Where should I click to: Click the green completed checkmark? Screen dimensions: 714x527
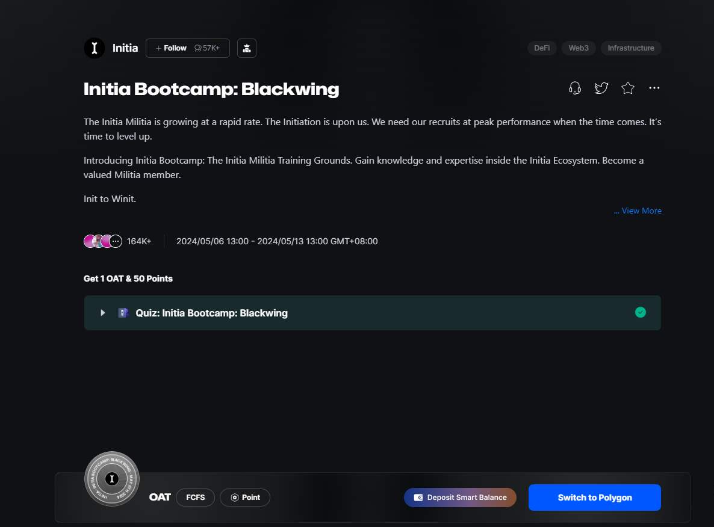coord(641,312)
